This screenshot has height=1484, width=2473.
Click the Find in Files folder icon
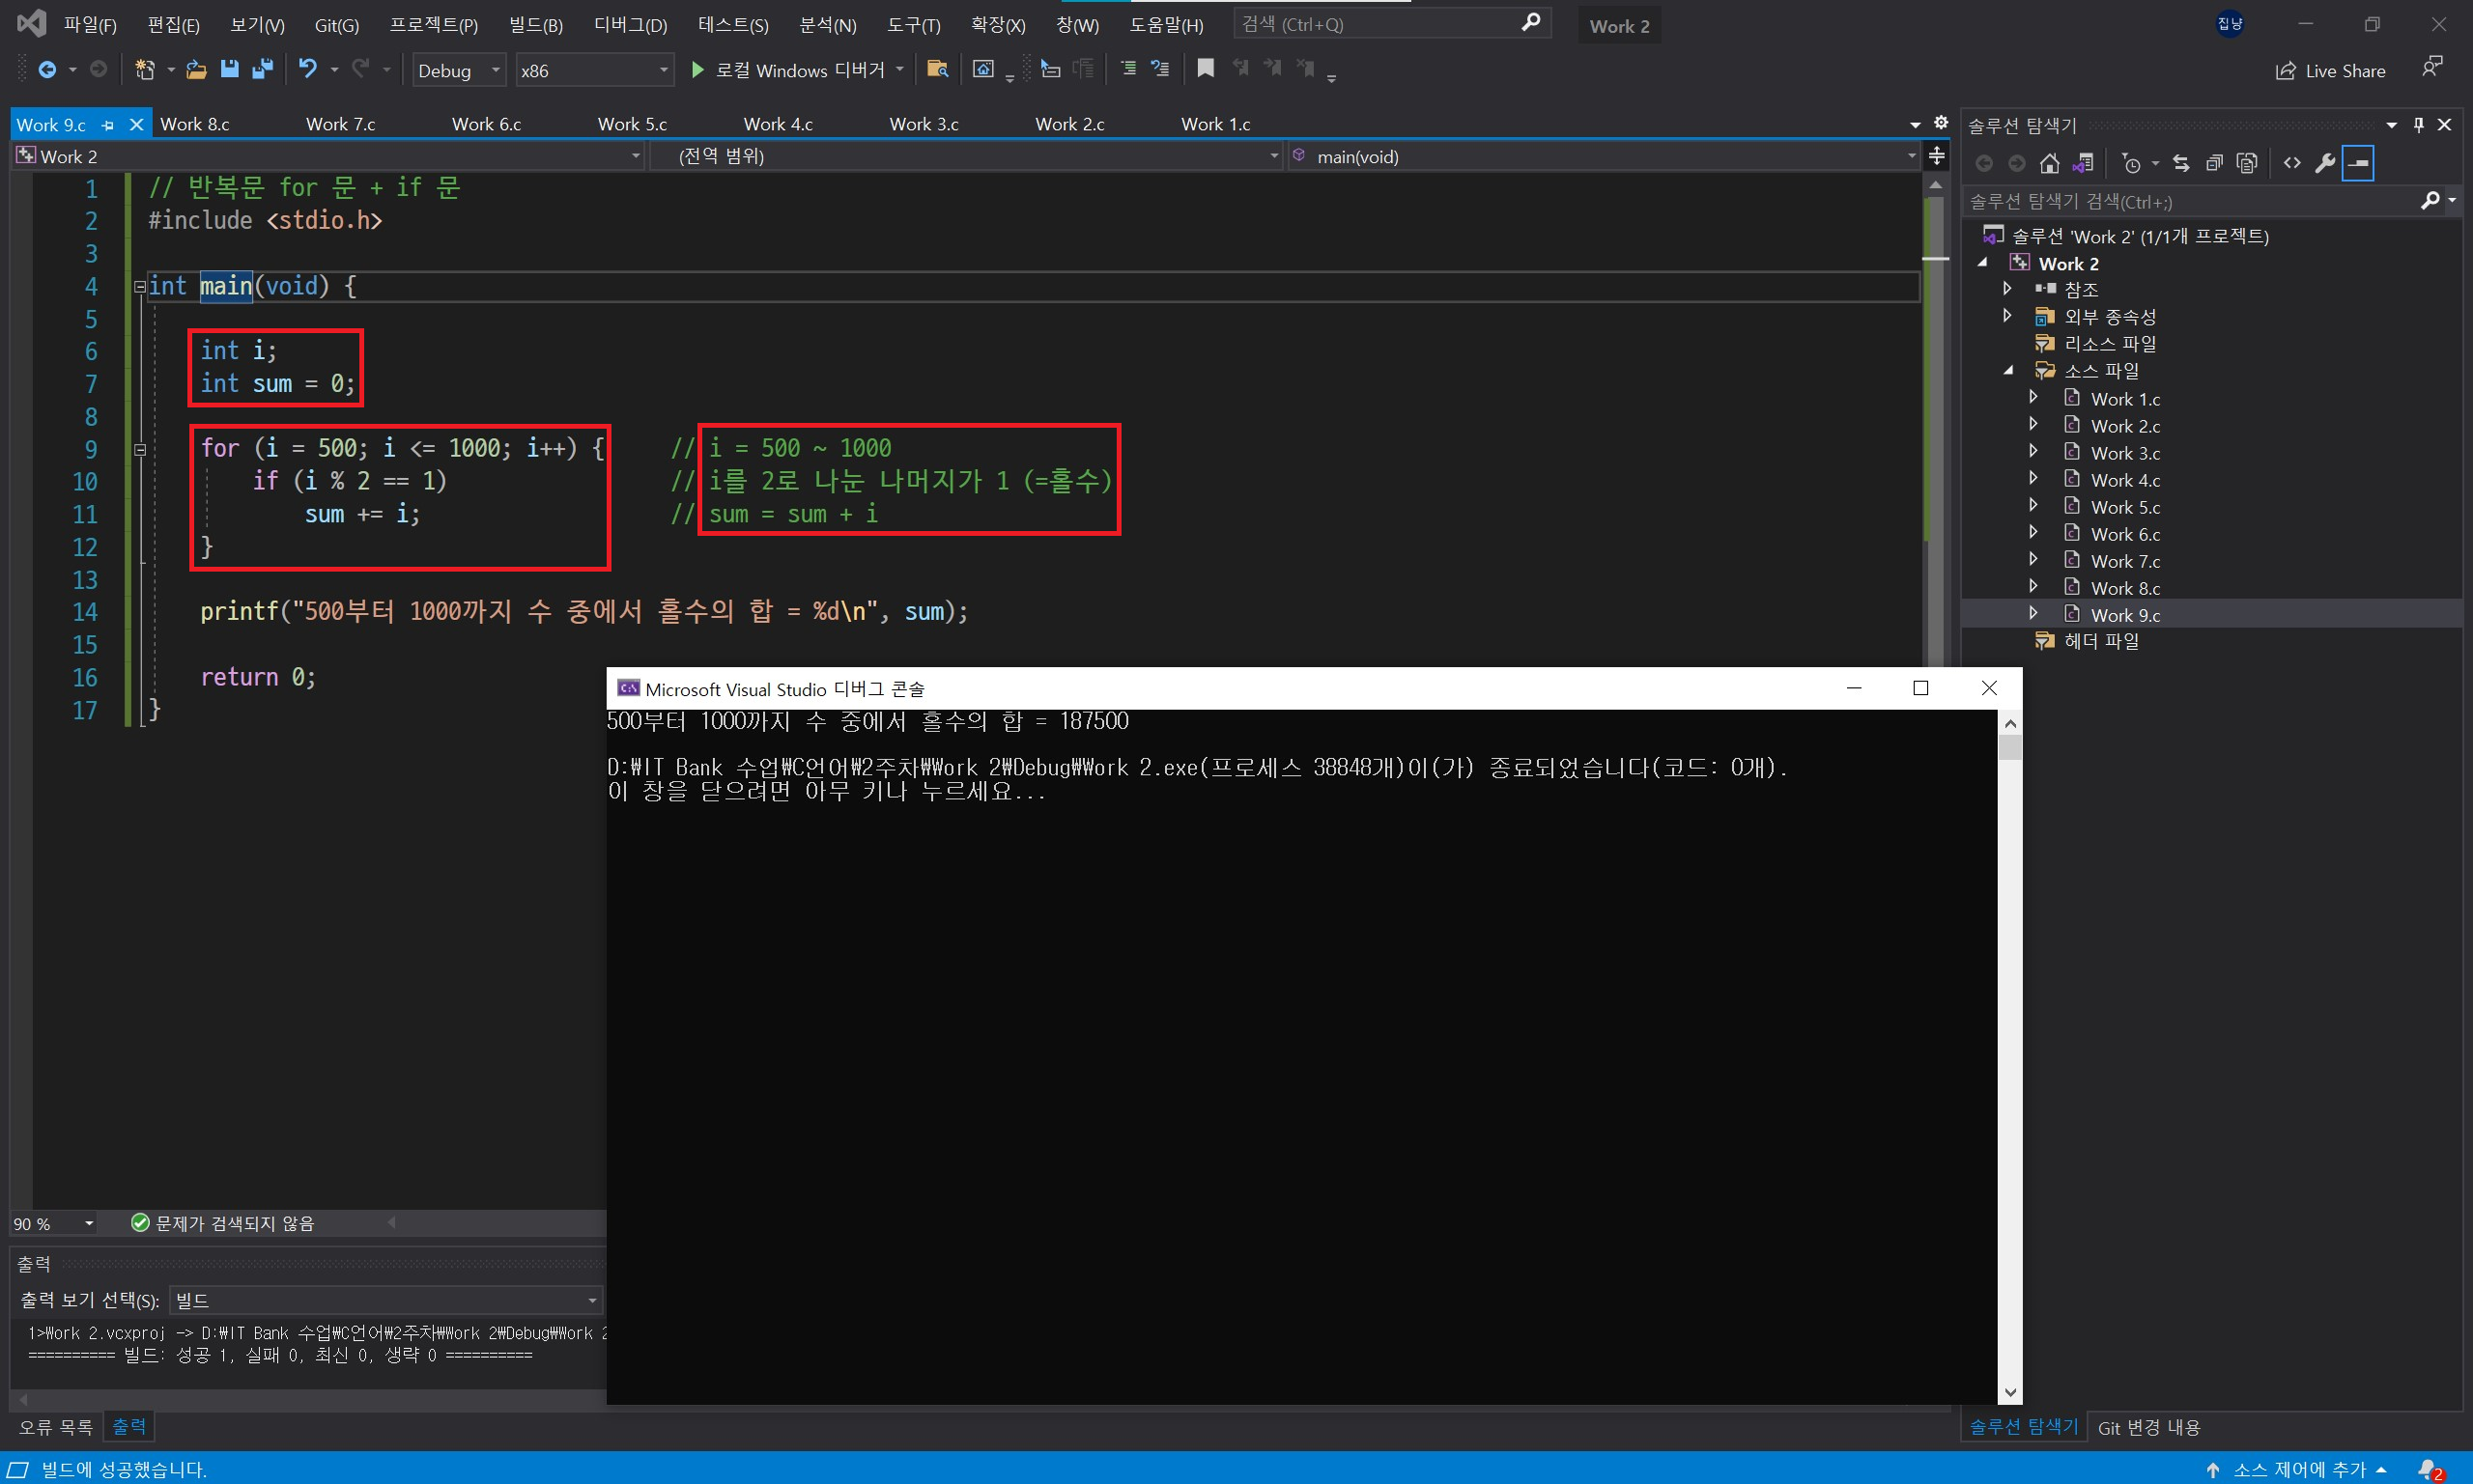pos(937,69)
